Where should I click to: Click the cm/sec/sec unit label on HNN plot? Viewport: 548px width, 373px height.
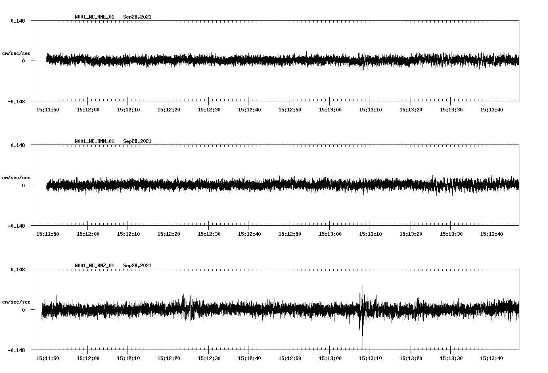(16, 178)
